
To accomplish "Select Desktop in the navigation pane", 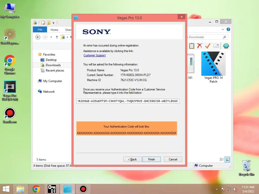I will pos(51,60).
